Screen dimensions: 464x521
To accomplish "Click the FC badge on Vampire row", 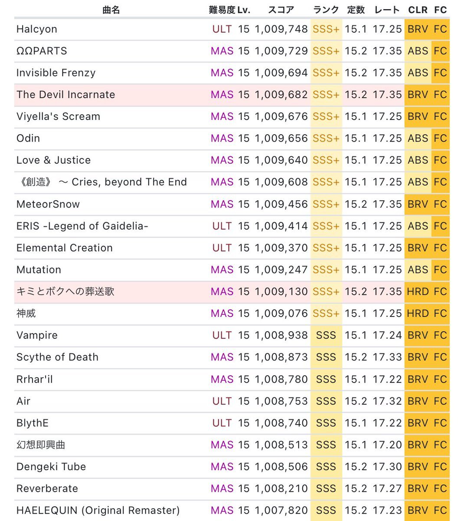I will coord(441,335).
